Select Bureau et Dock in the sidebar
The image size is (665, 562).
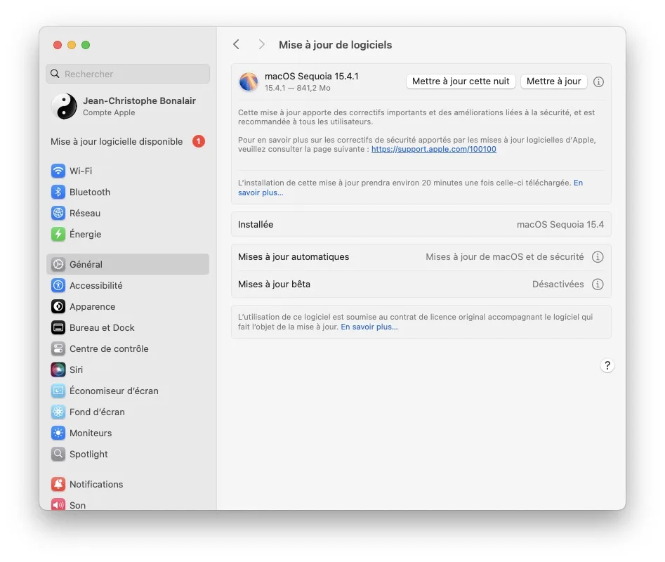click(128, 327)
